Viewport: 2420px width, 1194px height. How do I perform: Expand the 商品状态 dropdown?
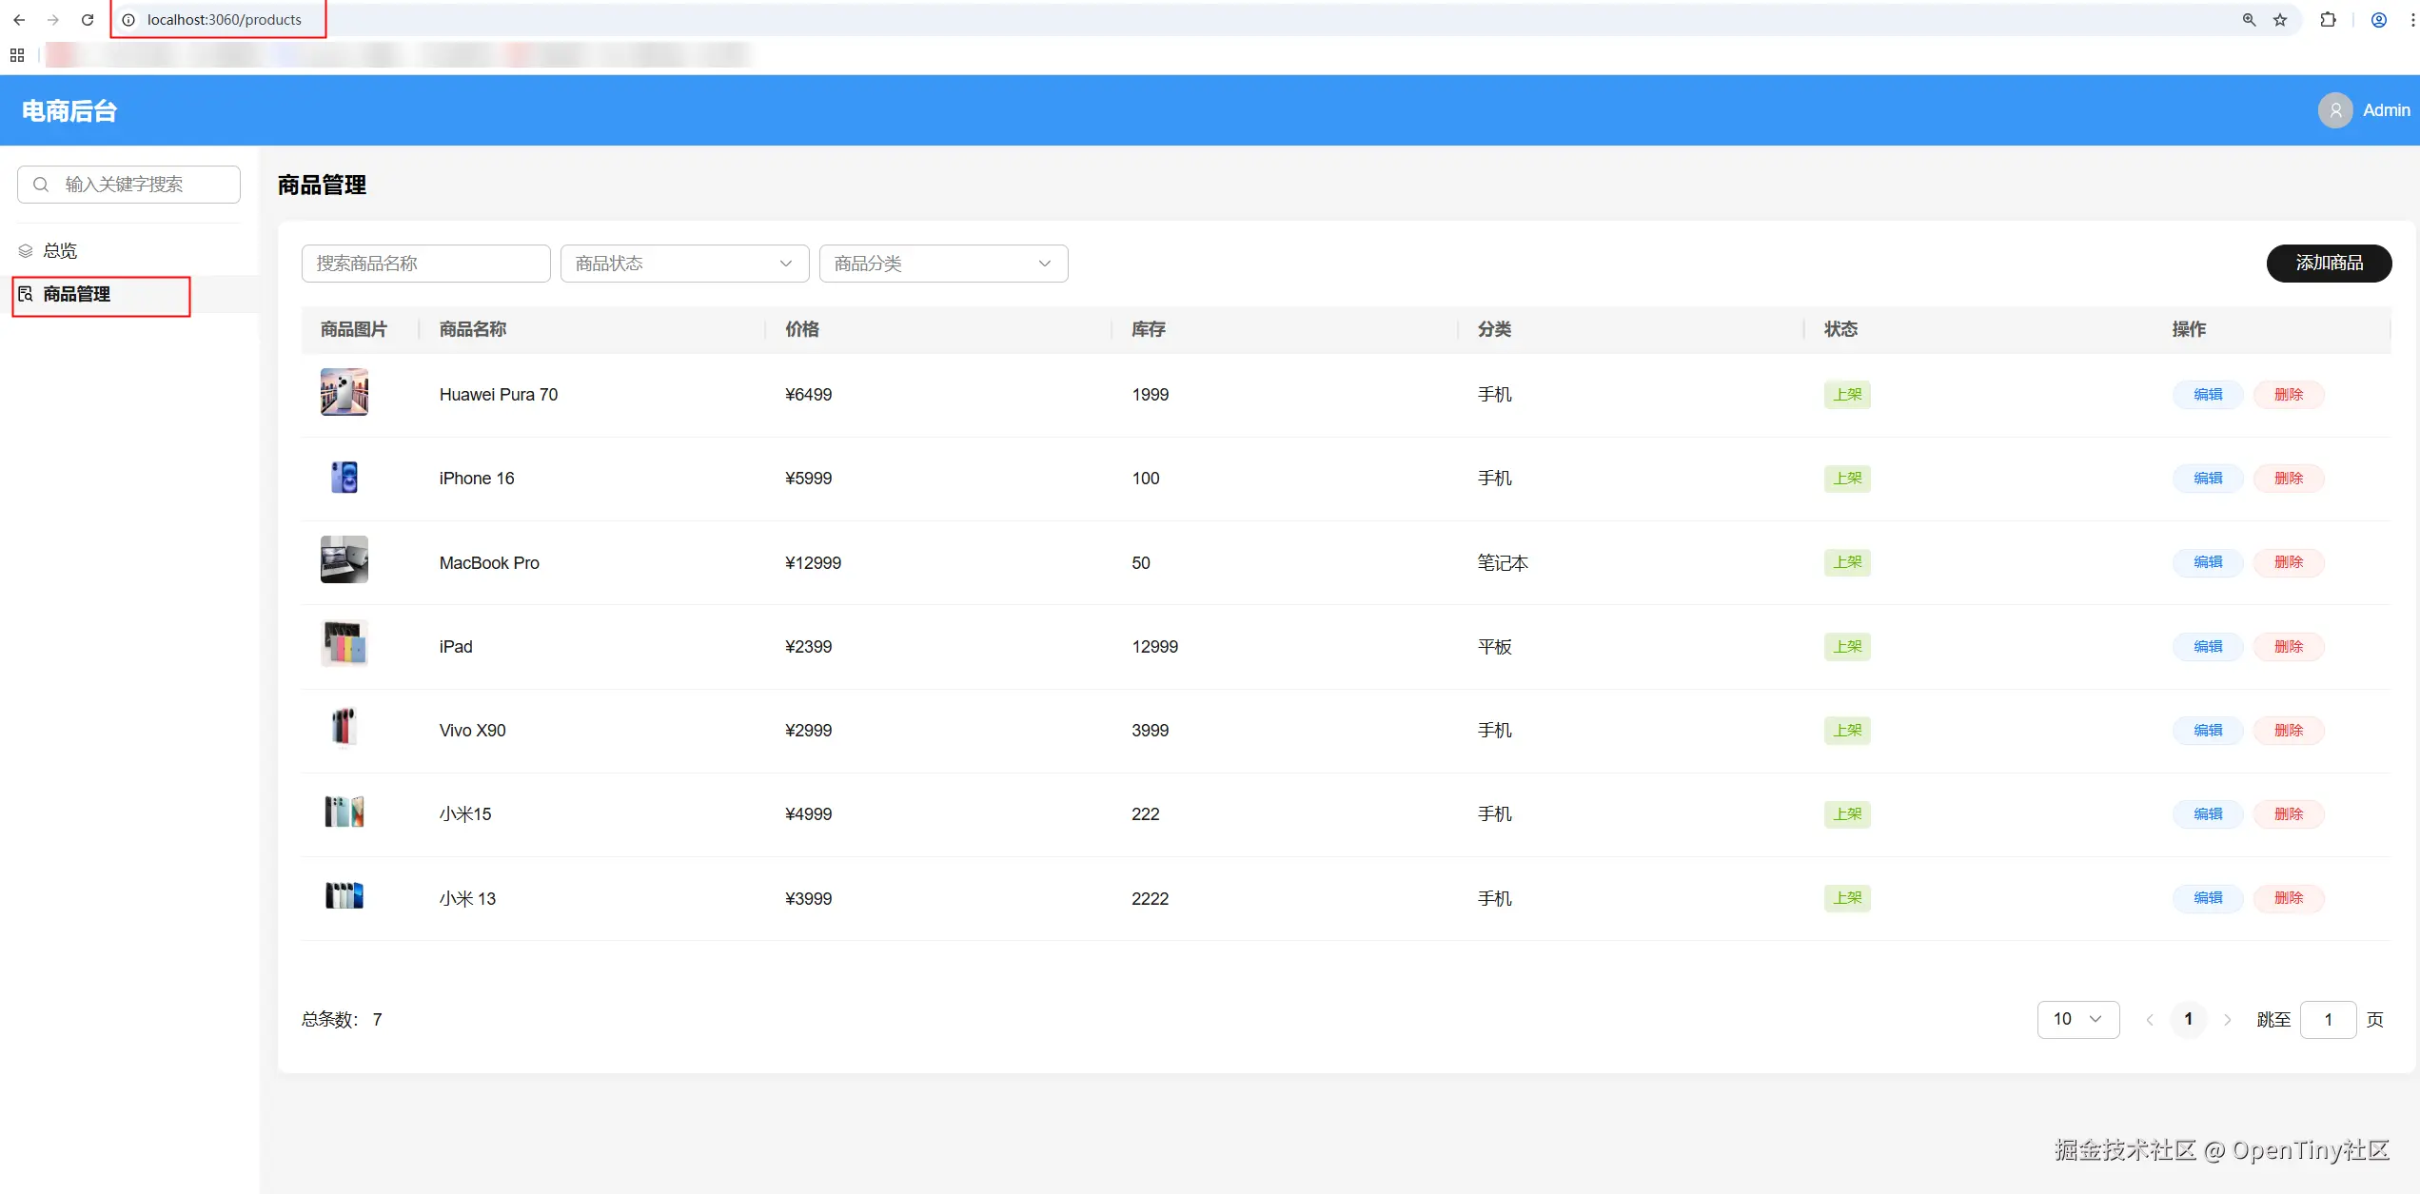click(684, 264)
